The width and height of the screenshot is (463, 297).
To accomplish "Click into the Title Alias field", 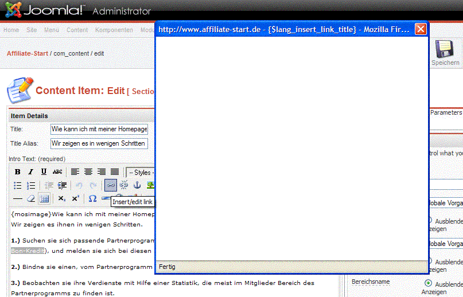I will tap(99, 143).
